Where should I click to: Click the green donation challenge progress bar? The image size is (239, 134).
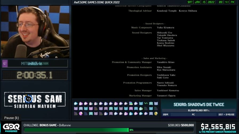tap(76, 130)
